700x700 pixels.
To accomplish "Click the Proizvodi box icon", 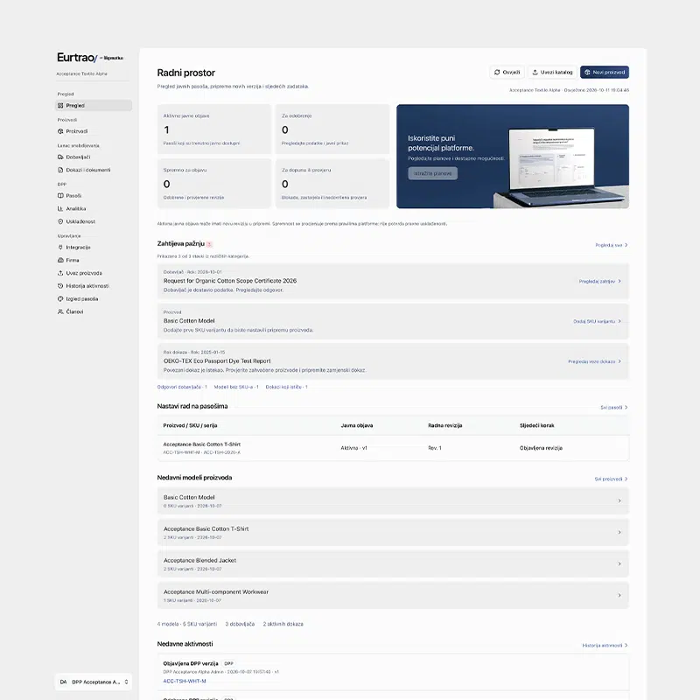I will click(60, 131).
